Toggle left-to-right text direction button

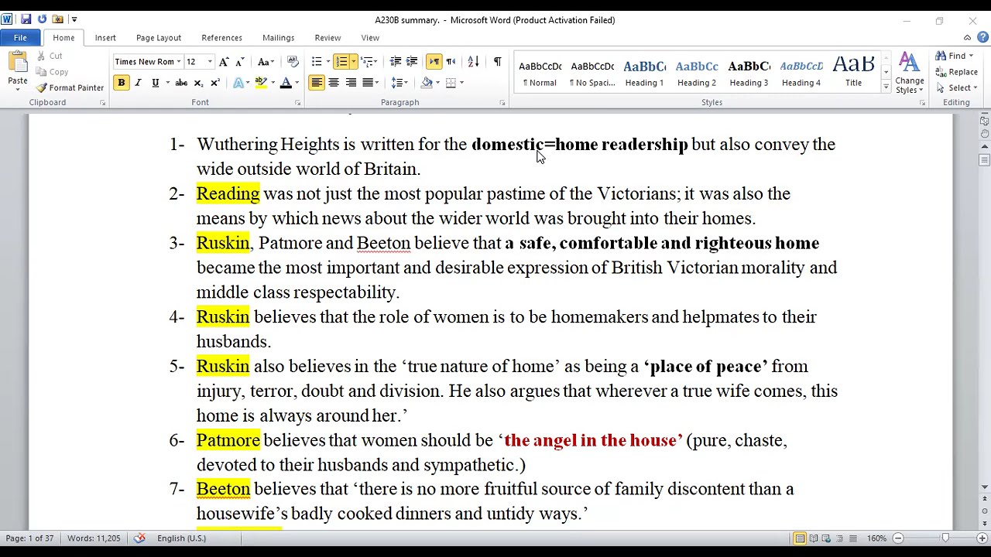434,62
